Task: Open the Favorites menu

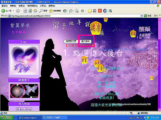Action: pos(32,6)
